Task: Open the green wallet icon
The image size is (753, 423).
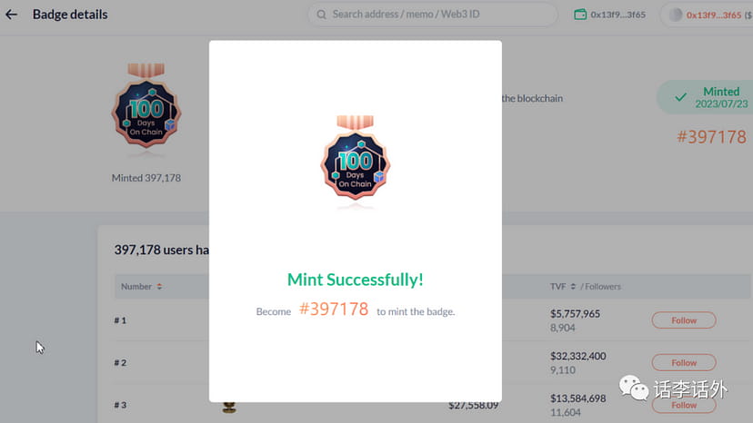Action: [x=580, y=15]
